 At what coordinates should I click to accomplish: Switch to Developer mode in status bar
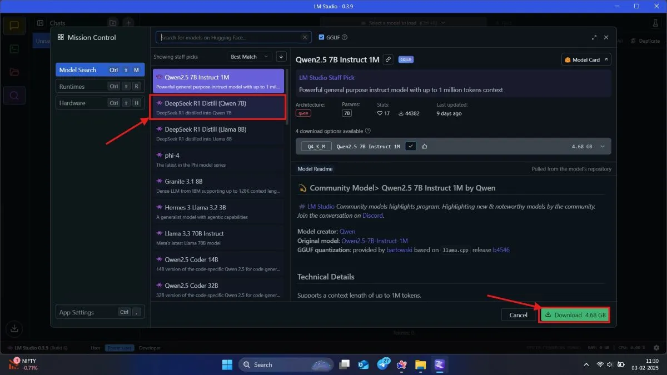(150, 348)
